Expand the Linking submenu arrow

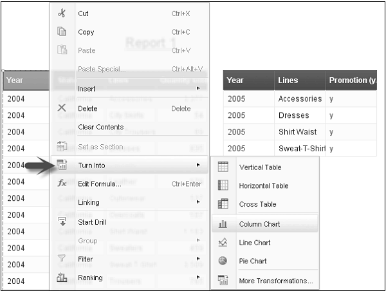198,202
